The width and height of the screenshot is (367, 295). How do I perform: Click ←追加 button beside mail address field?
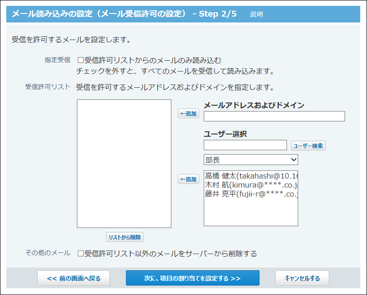tap(188, 113)
